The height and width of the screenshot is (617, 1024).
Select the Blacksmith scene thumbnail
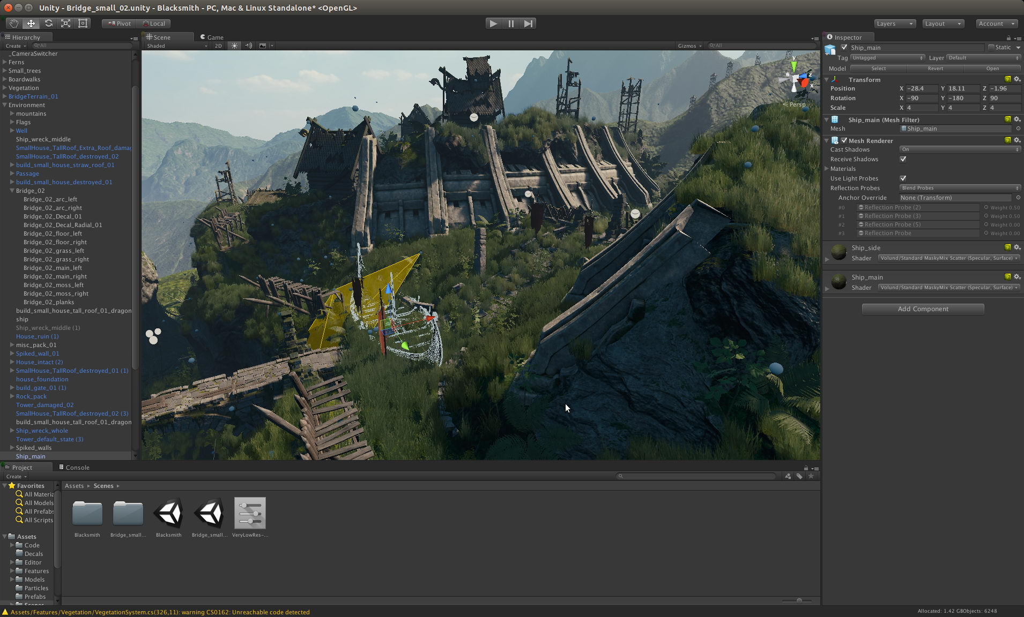click(168, 513)
